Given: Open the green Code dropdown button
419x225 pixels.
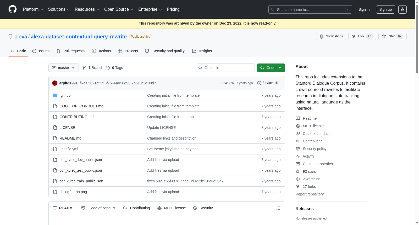Looking at the screenshot, I should pos(271,68).
